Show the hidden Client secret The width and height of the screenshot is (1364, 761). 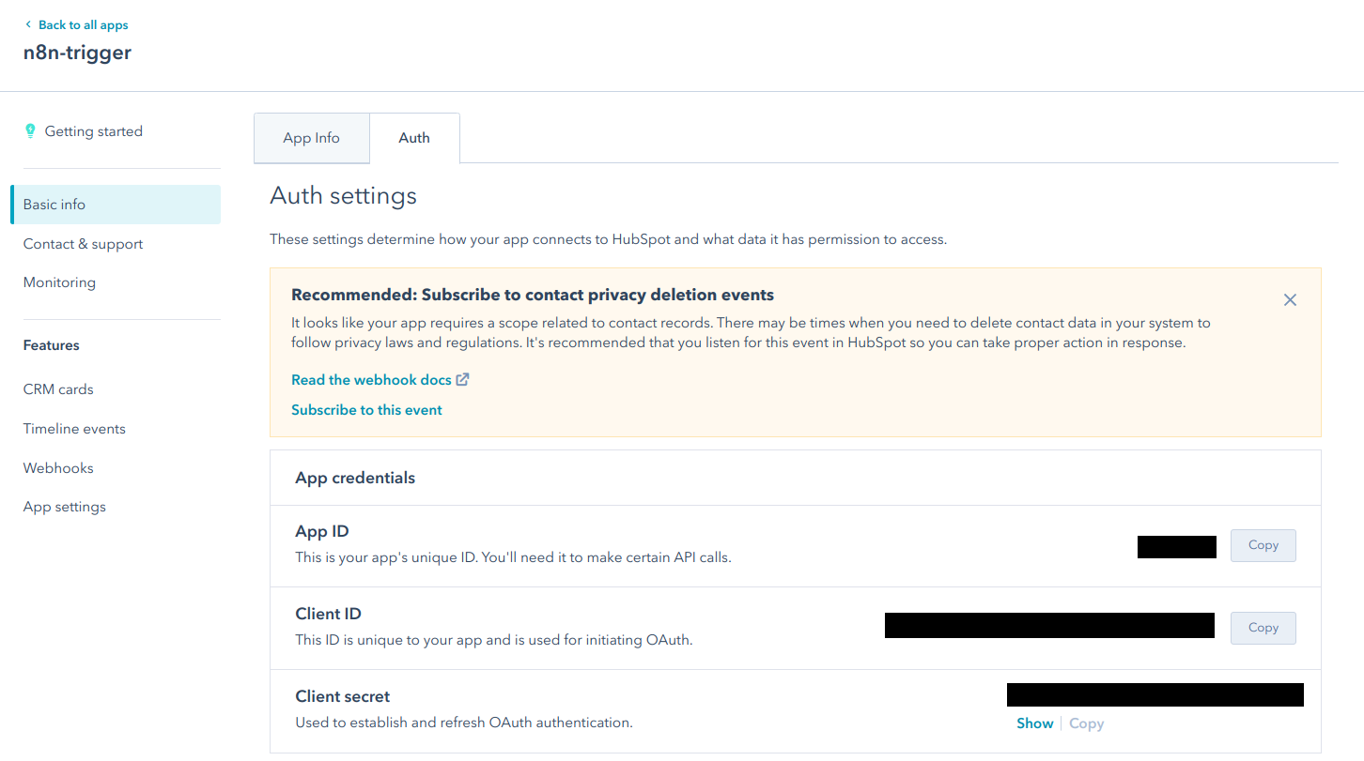(1034, 723)
